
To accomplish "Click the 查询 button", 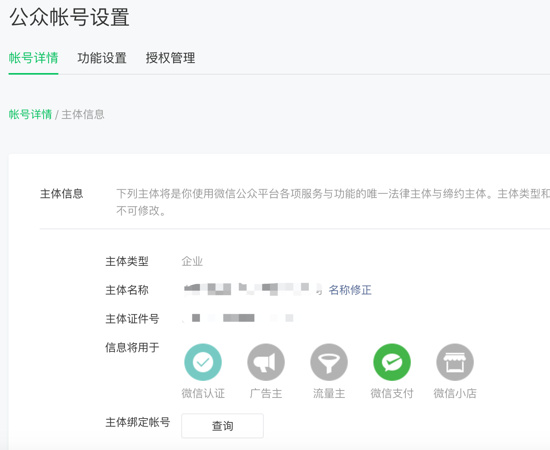I will pyautogui.click(x=222, y=426).
